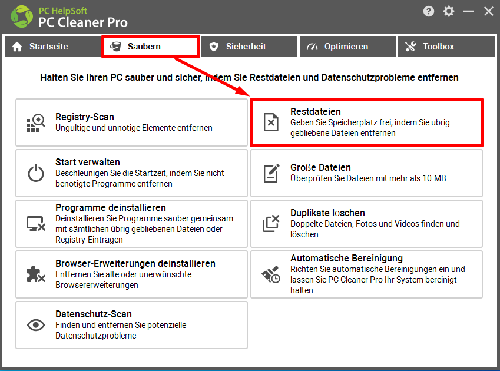The image size is (500, 371).
Task: Open settings with the gear icon
Action: (449, 11)
